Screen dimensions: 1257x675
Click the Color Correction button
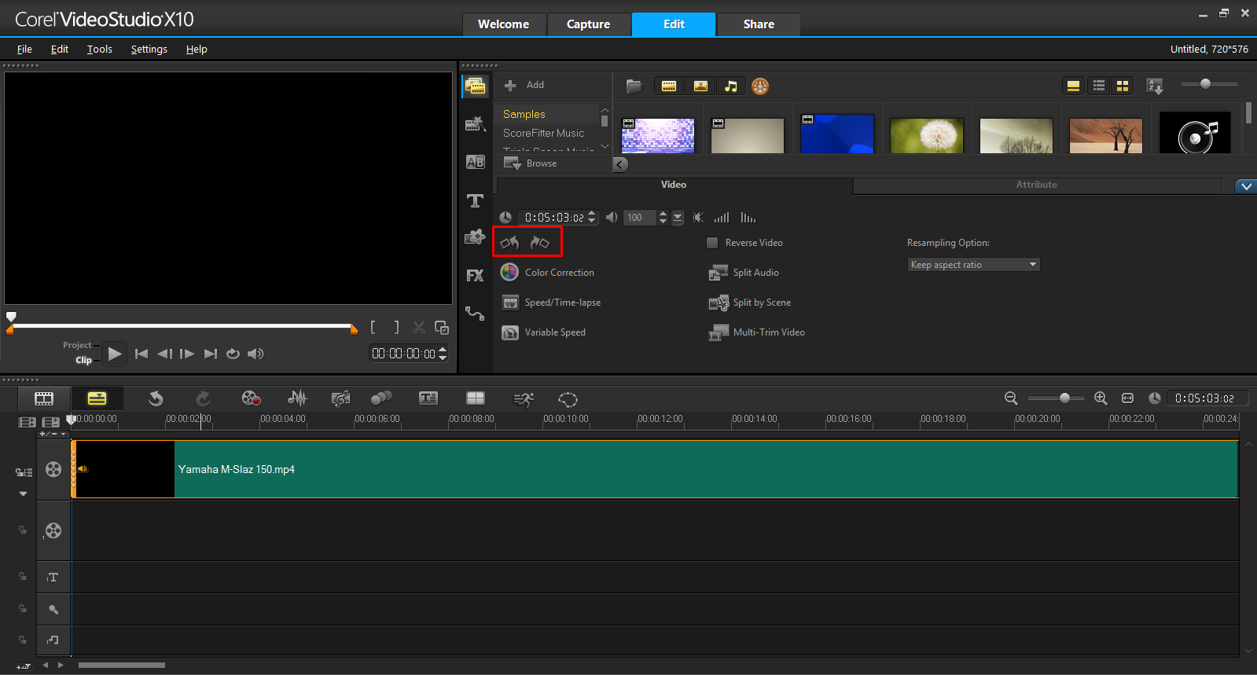(547, 273)
